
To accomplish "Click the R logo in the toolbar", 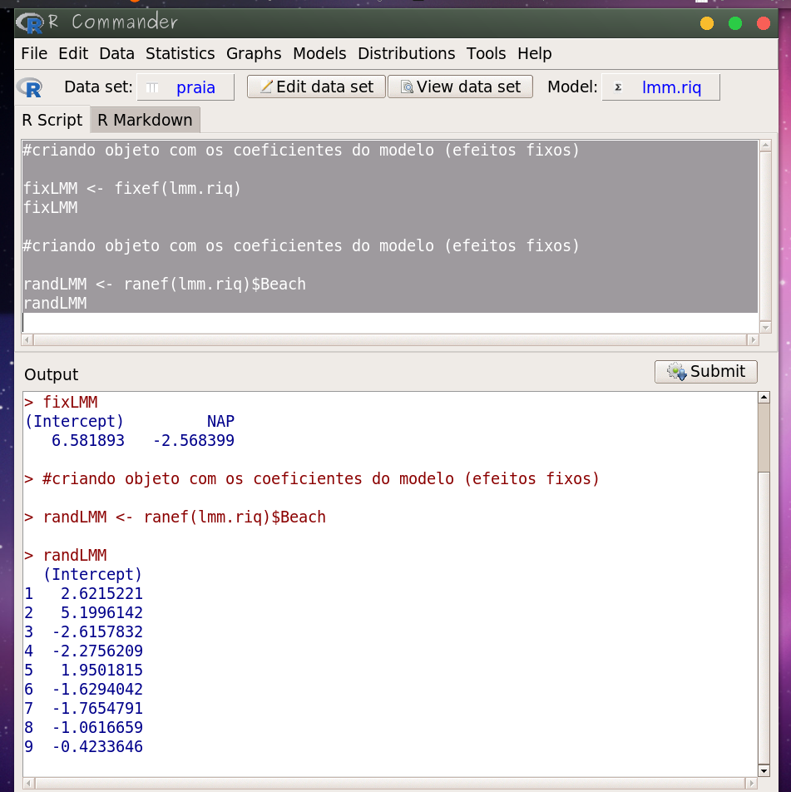I will click(30, 87).
